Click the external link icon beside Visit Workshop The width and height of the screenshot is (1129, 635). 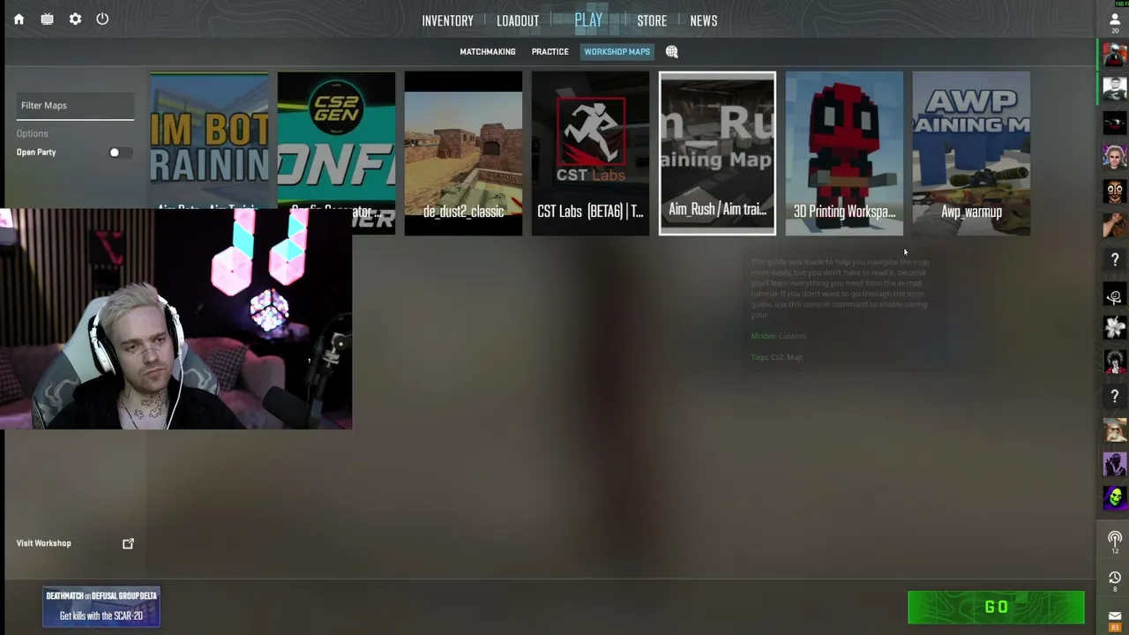(x=128, y=543)
